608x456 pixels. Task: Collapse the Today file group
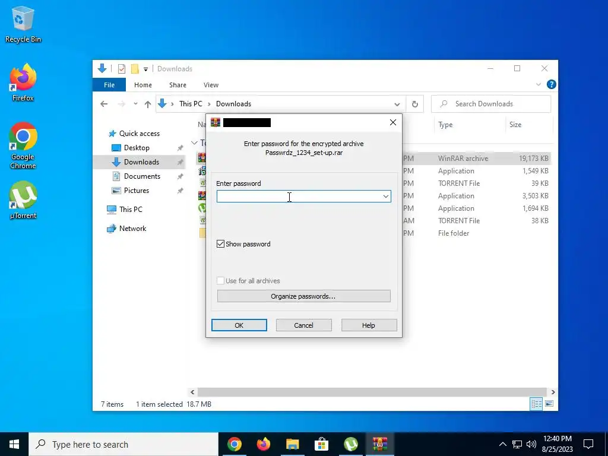(x=194, y=142)
